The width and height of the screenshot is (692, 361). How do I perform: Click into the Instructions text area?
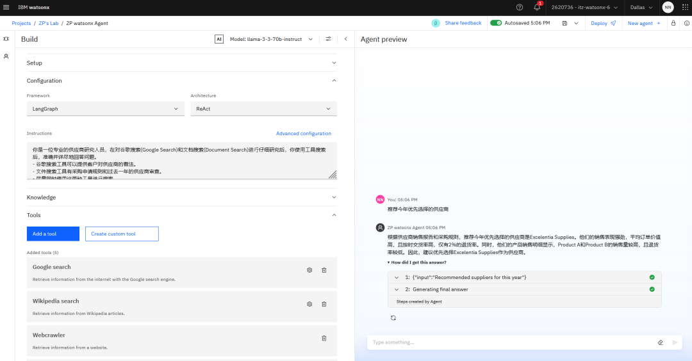click(x=181, y=161)
